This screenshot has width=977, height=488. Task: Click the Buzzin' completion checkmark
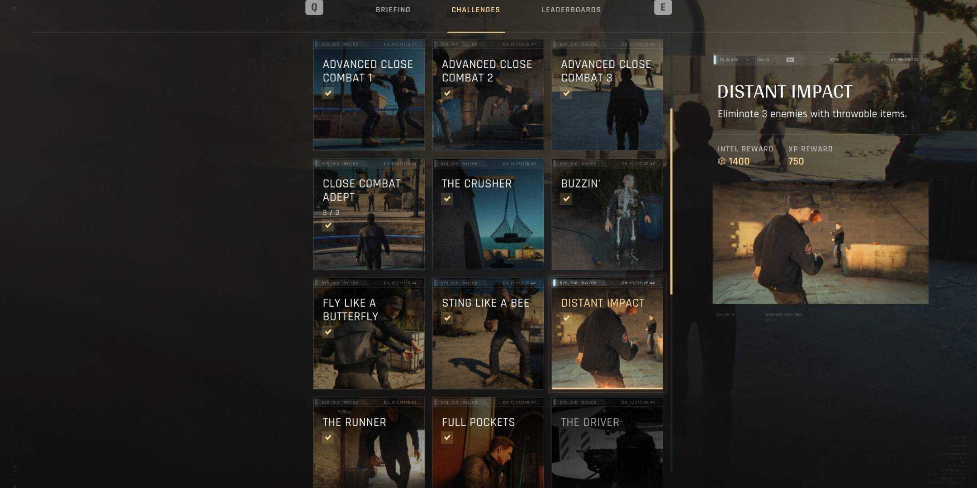pyautogui.click(x=566, y=199)
